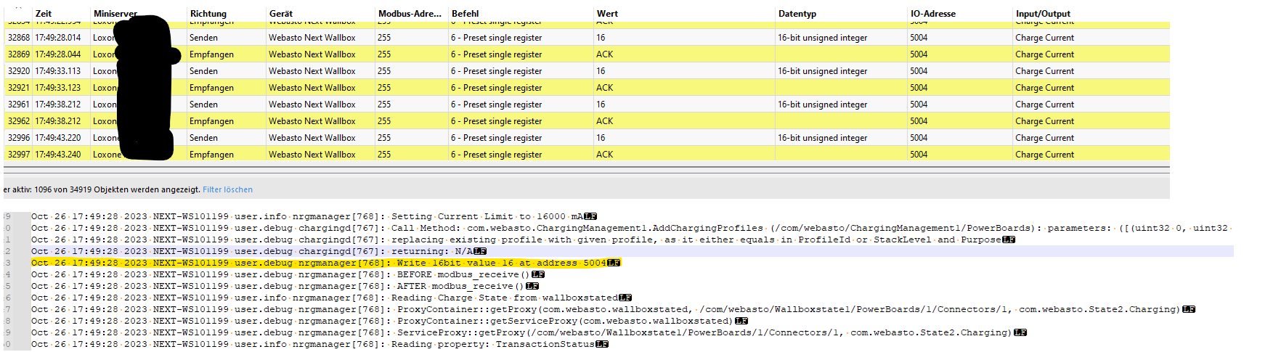Click Modbus address '255' in row 32869
Image resolution: width=1281 pixels, height=352 pixels.
(384, 54)
